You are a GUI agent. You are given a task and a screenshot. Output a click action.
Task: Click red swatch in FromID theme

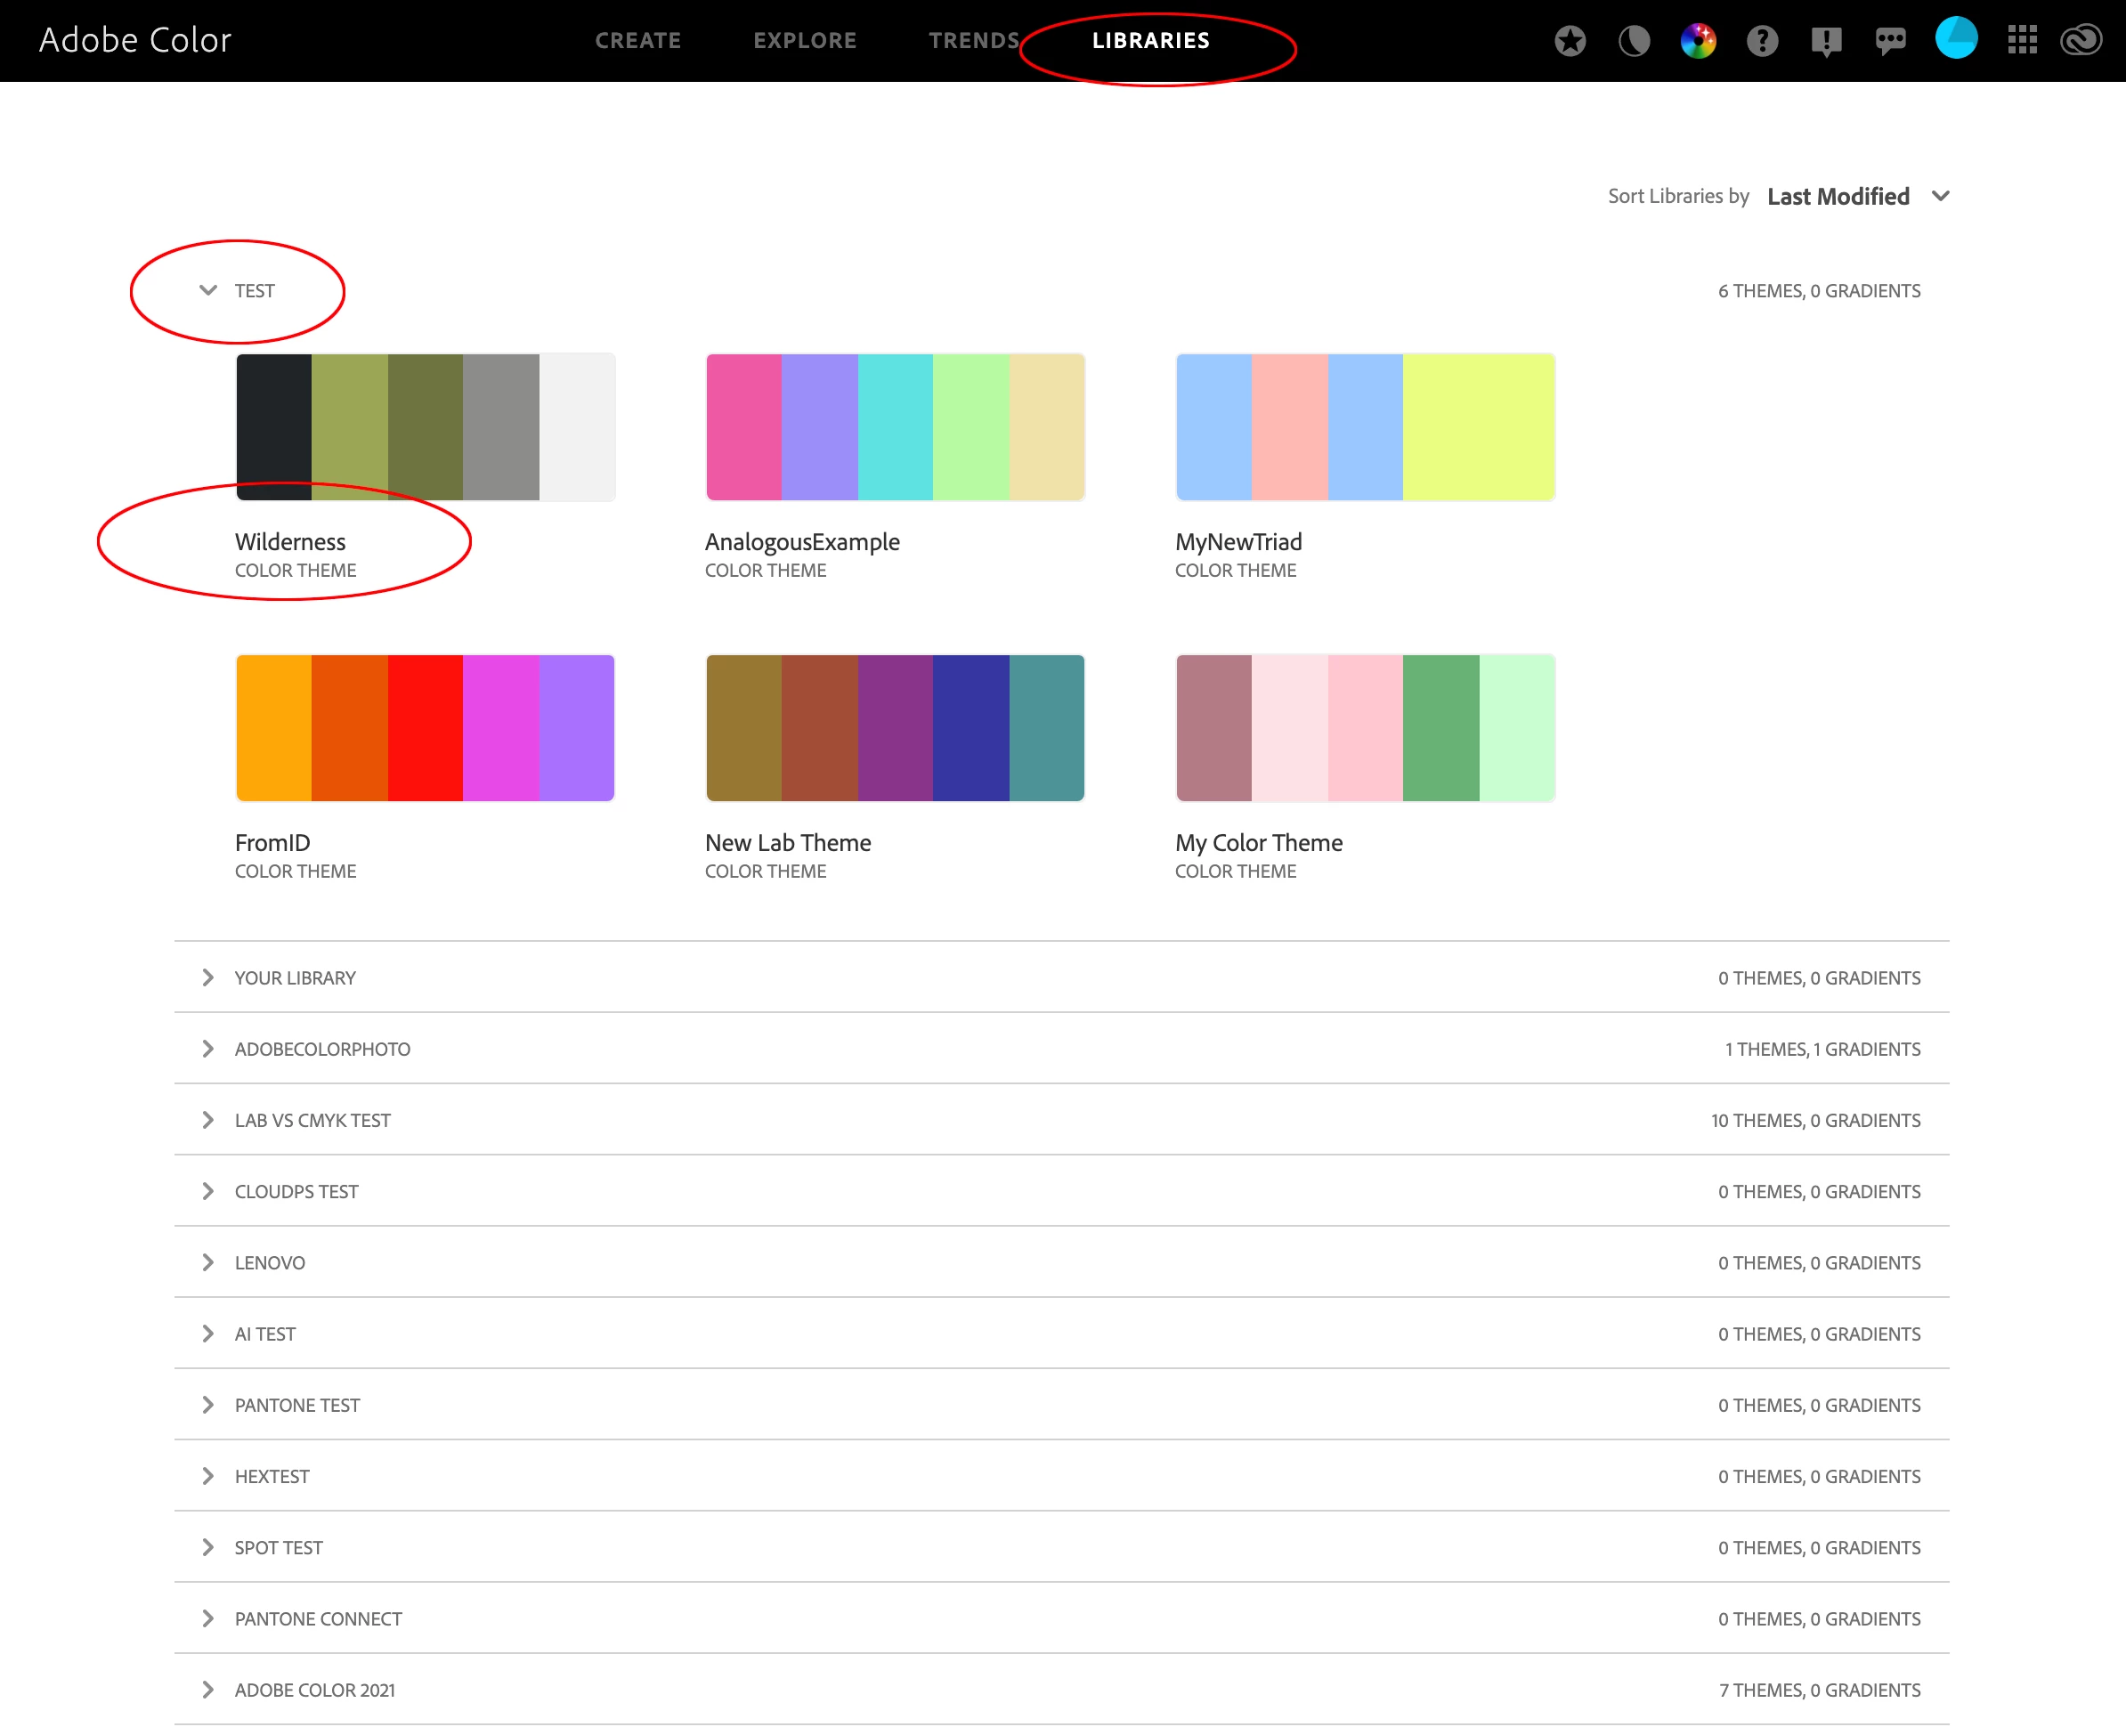[x=425, y=727]
